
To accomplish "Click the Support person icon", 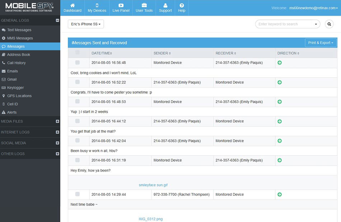I will tap(165, 5).
